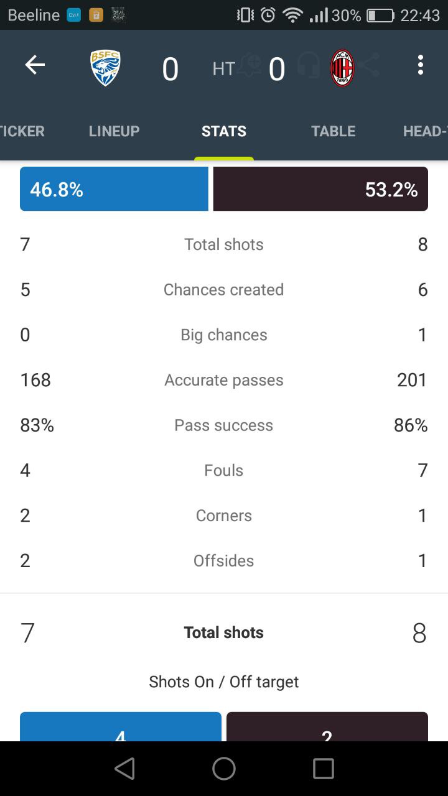Tap the Brescia BSFC team crest
448x796 pixels.
[x=106, y=68]
